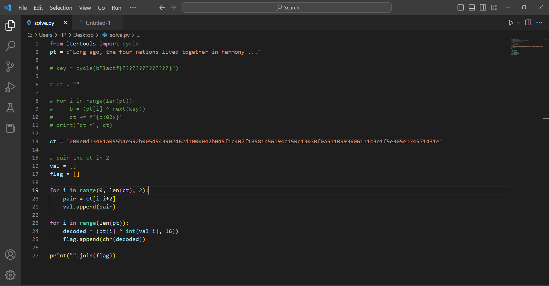Click the Search command center field

tap(287, 8)
